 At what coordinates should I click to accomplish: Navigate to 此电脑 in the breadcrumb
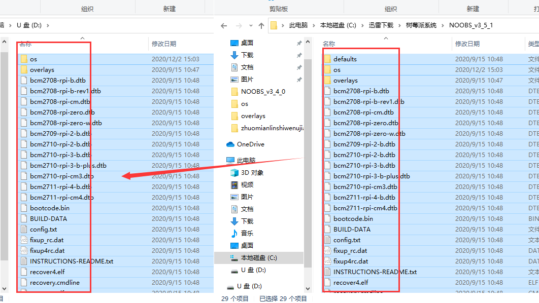pos(298,25)
